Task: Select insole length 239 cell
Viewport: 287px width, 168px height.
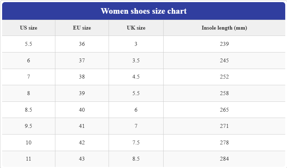Action: [224, 44]
